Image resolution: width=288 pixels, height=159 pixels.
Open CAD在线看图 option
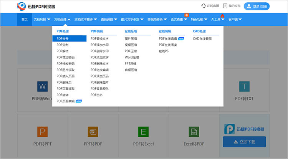tap(202, 38)
